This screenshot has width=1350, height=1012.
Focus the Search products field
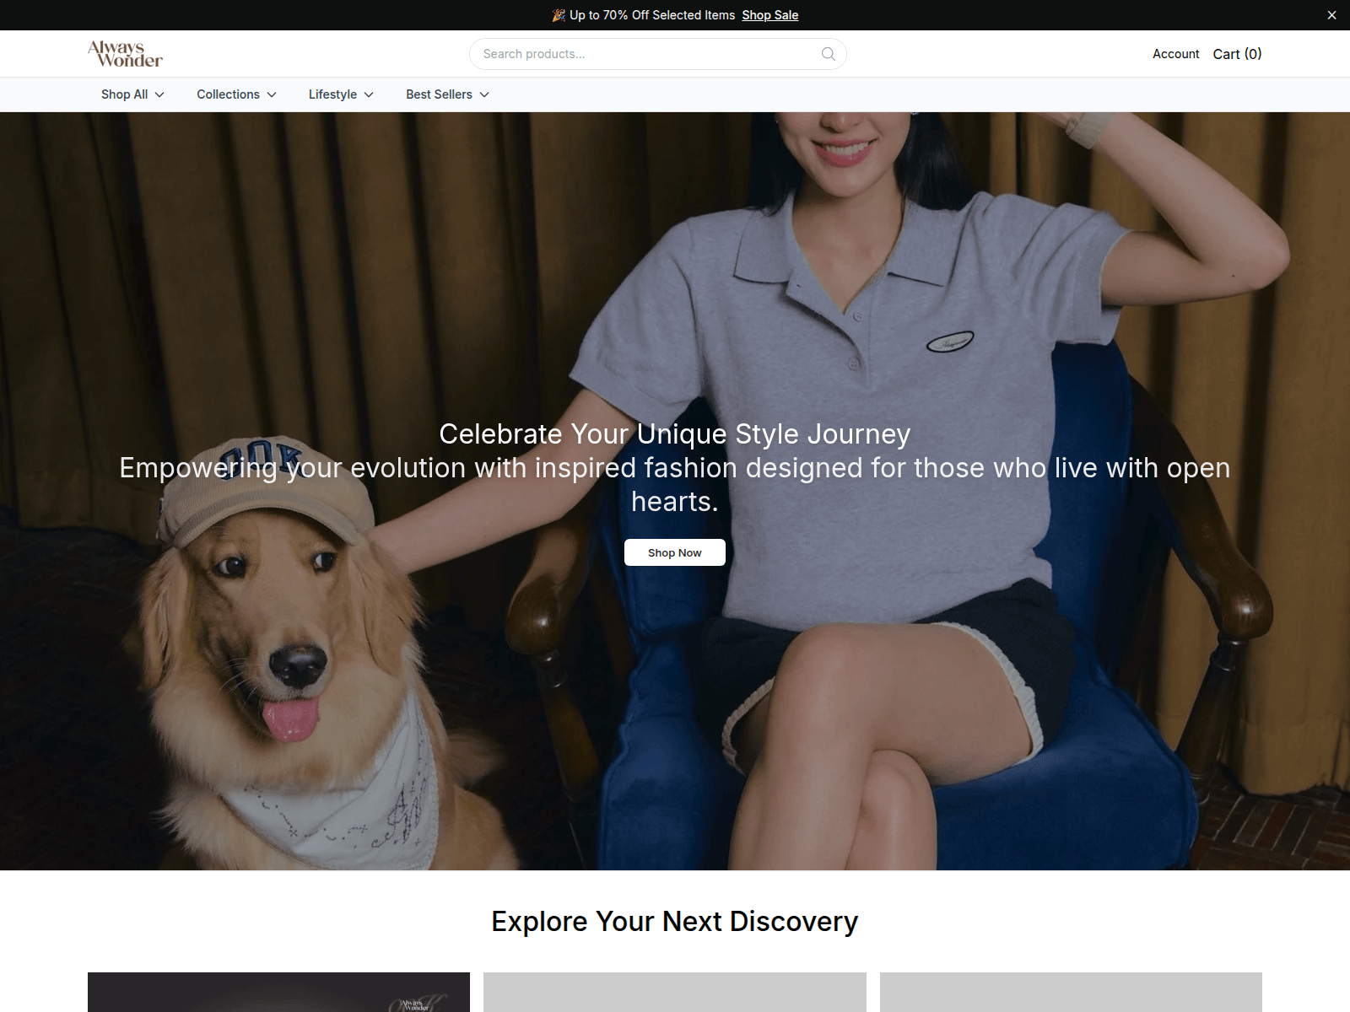click(x=657, y=54)
